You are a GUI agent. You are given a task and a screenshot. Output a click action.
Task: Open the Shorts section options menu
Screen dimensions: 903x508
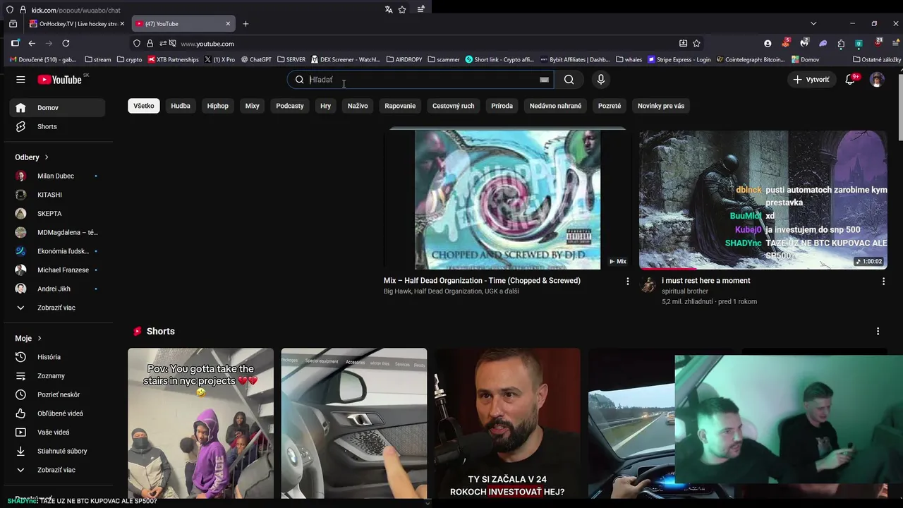[x=878, y=331]
